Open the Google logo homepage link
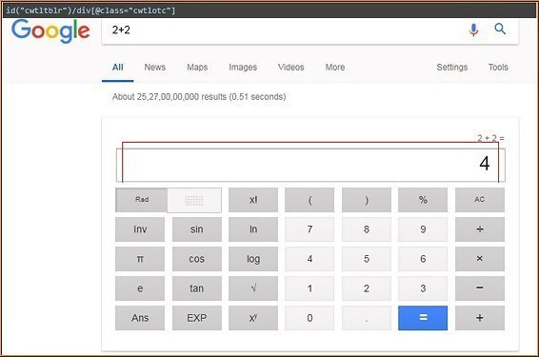This screenshot has width=539, height=357. coord(50,30)
